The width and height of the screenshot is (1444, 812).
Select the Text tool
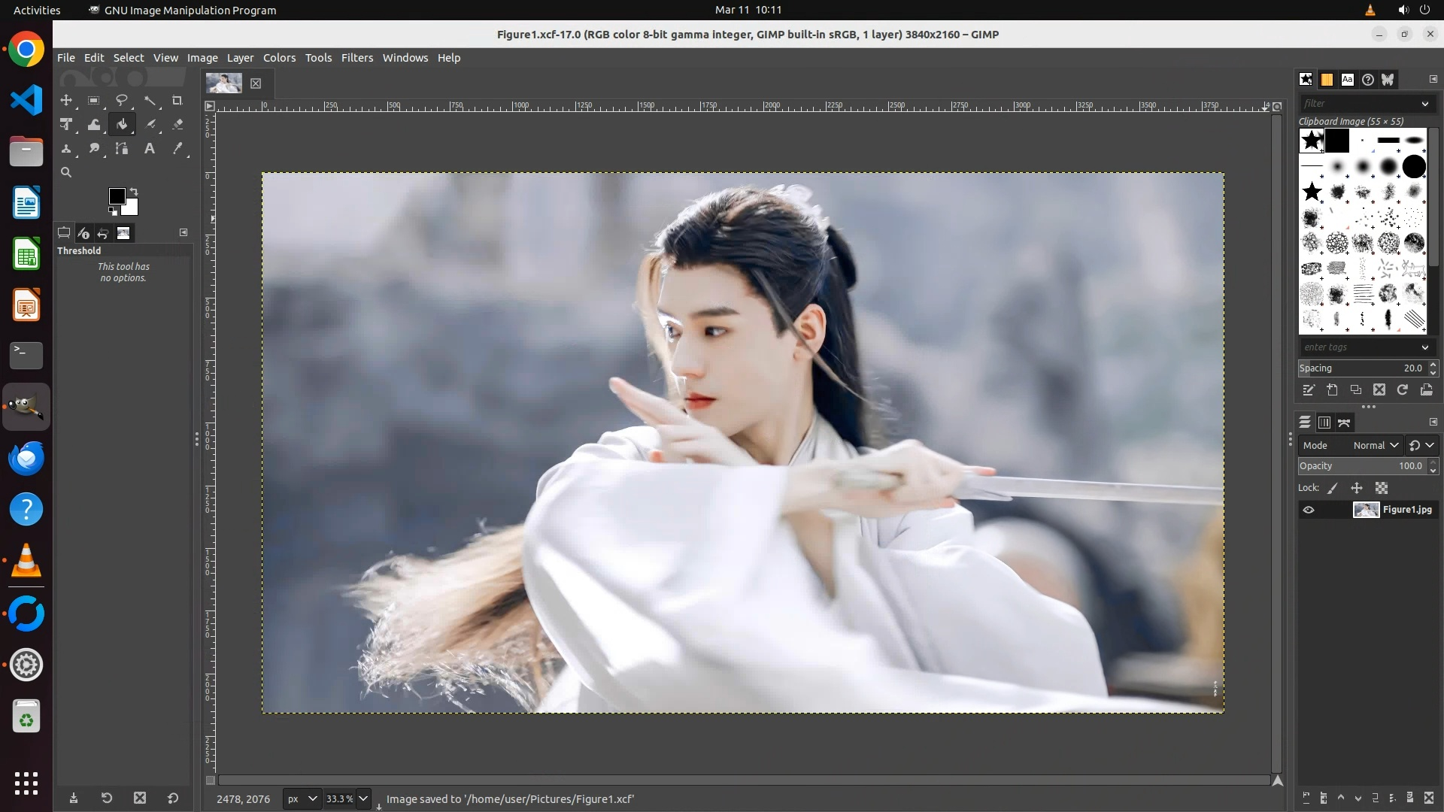150,149
